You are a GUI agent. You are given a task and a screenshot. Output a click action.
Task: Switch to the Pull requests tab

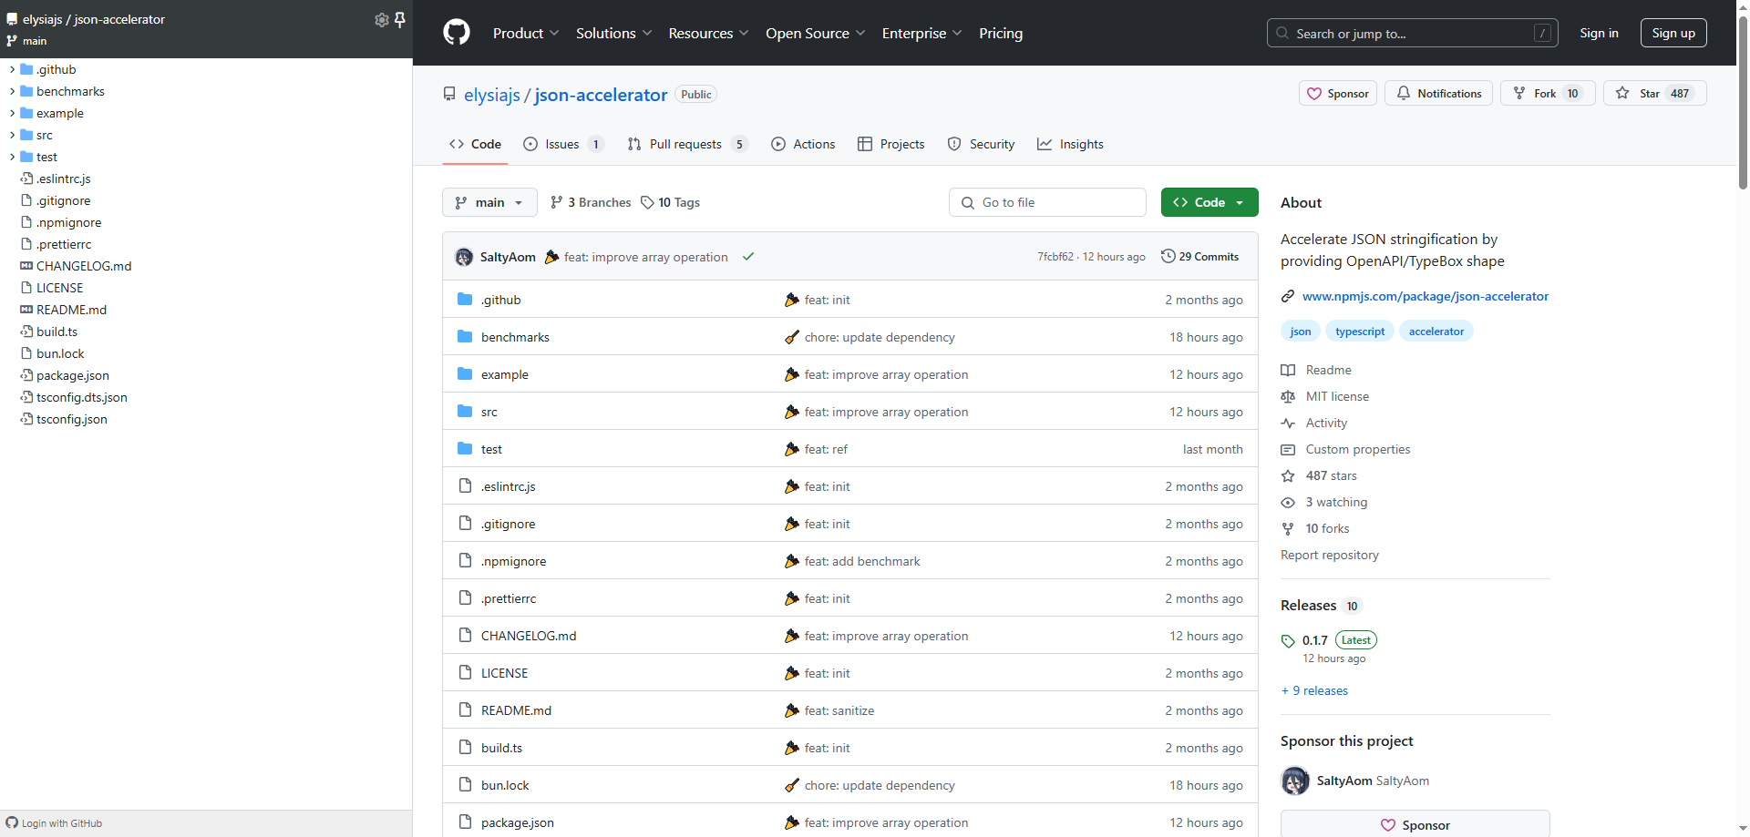click(x=687, y=144)
